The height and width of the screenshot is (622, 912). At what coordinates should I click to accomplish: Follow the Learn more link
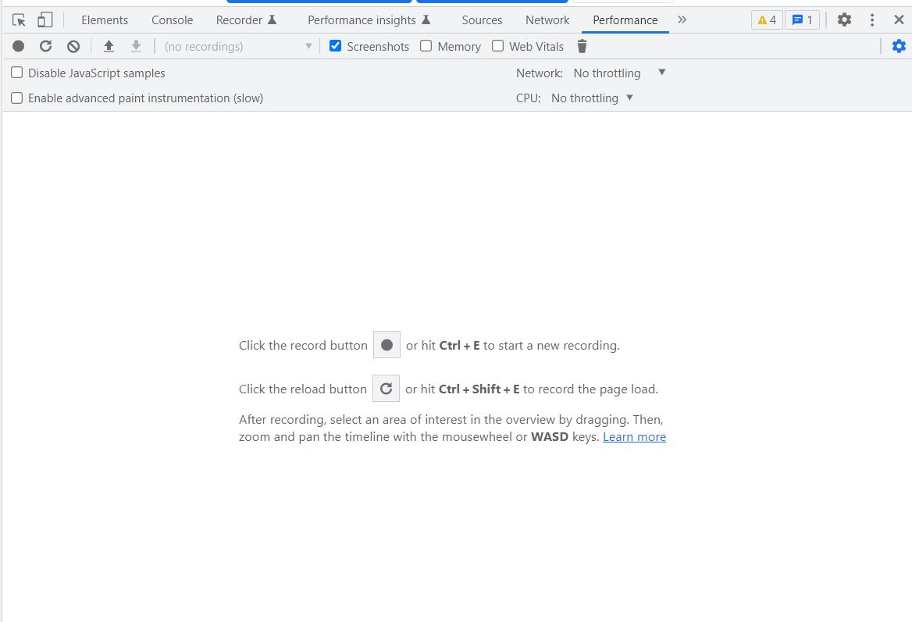click(634, 437)
